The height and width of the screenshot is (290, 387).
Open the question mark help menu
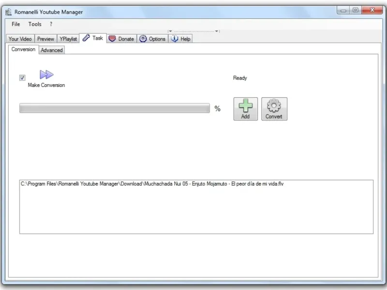point(51,24)
